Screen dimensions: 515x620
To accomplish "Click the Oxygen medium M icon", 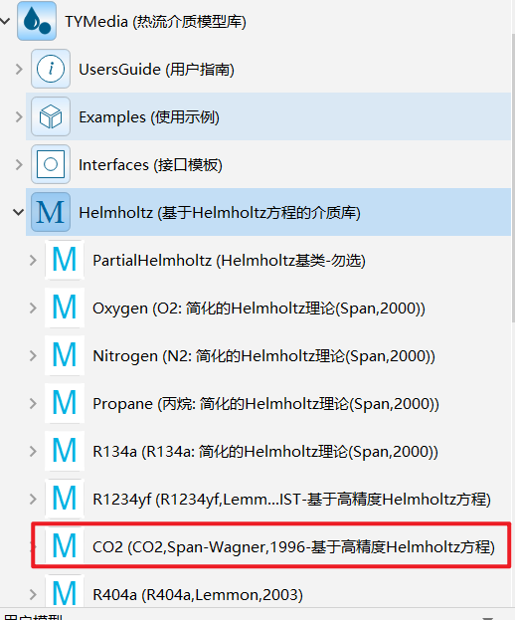I will [x=65, y=308].
